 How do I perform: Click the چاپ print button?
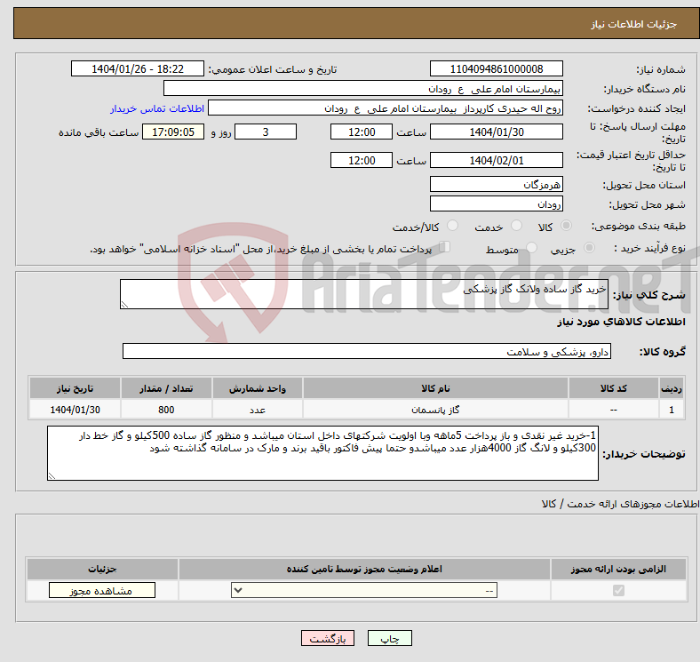click(390, 638)
